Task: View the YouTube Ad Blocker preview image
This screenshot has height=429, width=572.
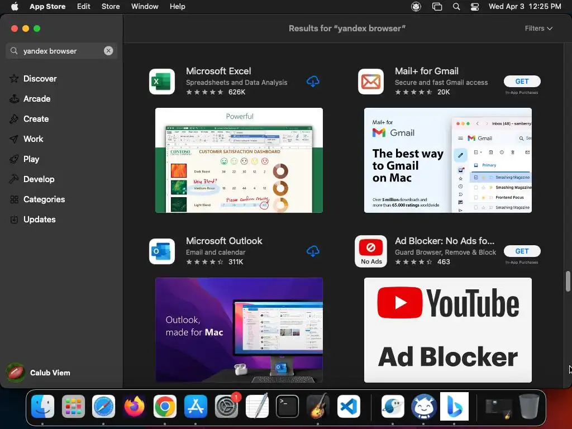Action: tap(447, 330)
